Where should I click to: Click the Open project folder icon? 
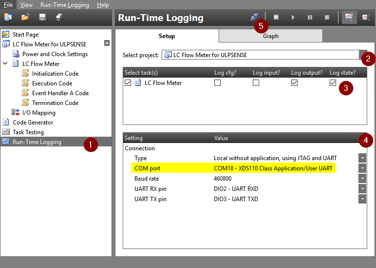25,17
